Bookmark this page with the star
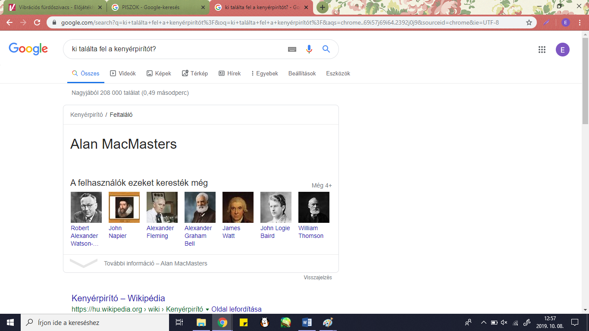The height and width of the screenshot is (331, 589). click(x=529, y=22)
